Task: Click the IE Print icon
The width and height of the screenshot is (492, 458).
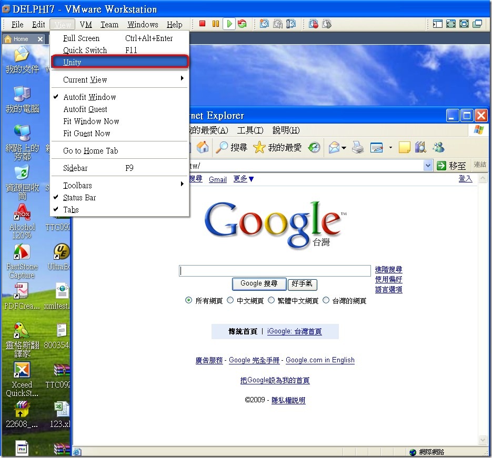Action: [x=358, y=147]
